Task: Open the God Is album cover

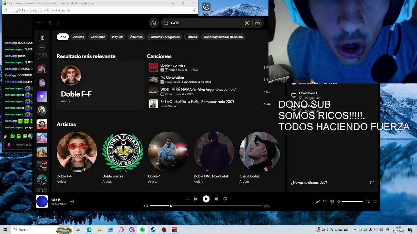Action: [x=42, y=201]
